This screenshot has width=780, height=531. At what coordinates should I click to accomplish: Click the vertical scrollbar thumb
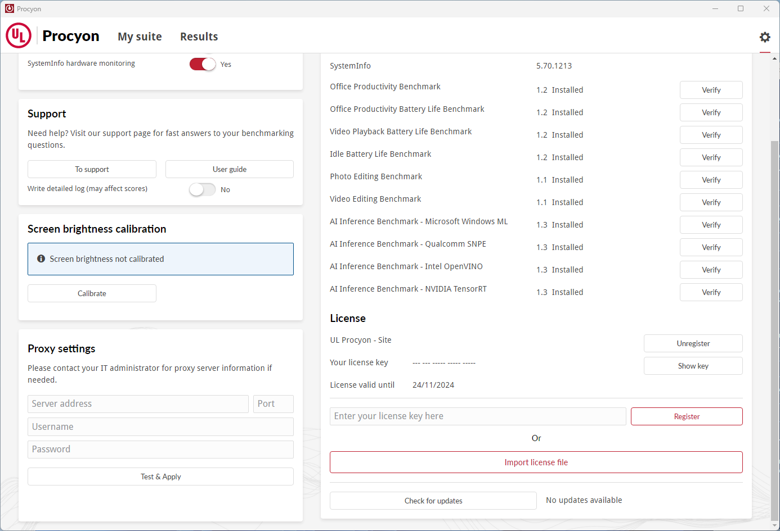pyautogui.click(x=775, y=330)
